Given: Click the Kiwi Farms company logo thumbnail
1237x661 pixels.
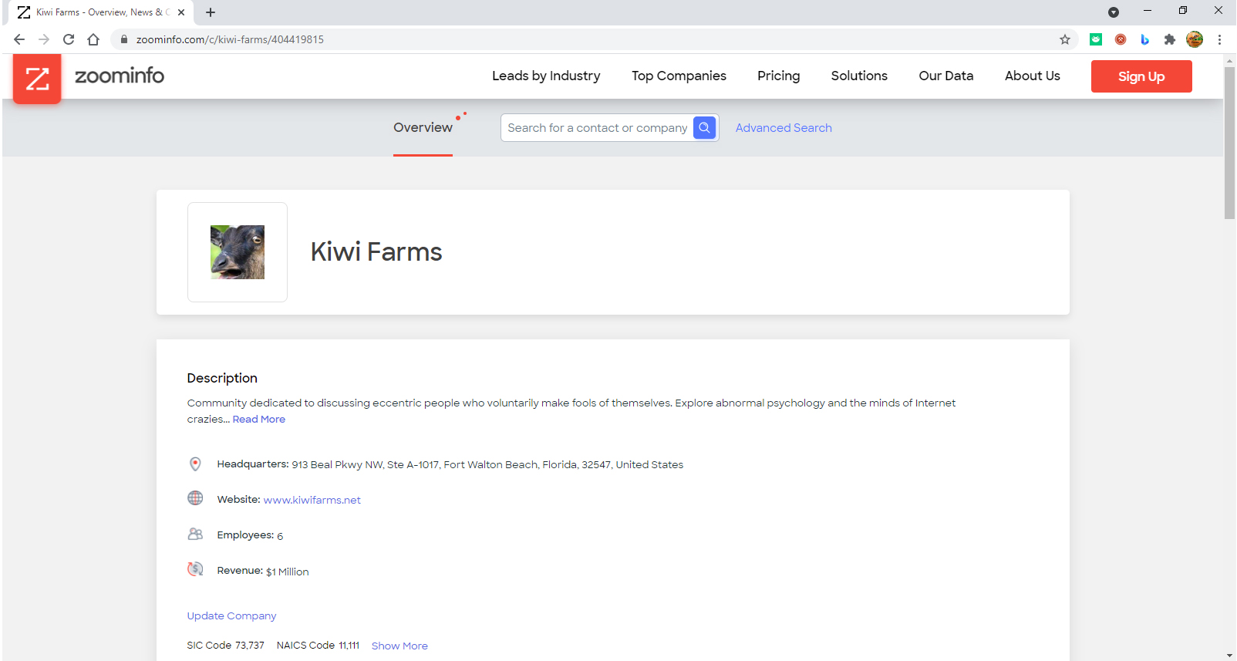Looking at the screenshot, I should (x=238, y=252).
